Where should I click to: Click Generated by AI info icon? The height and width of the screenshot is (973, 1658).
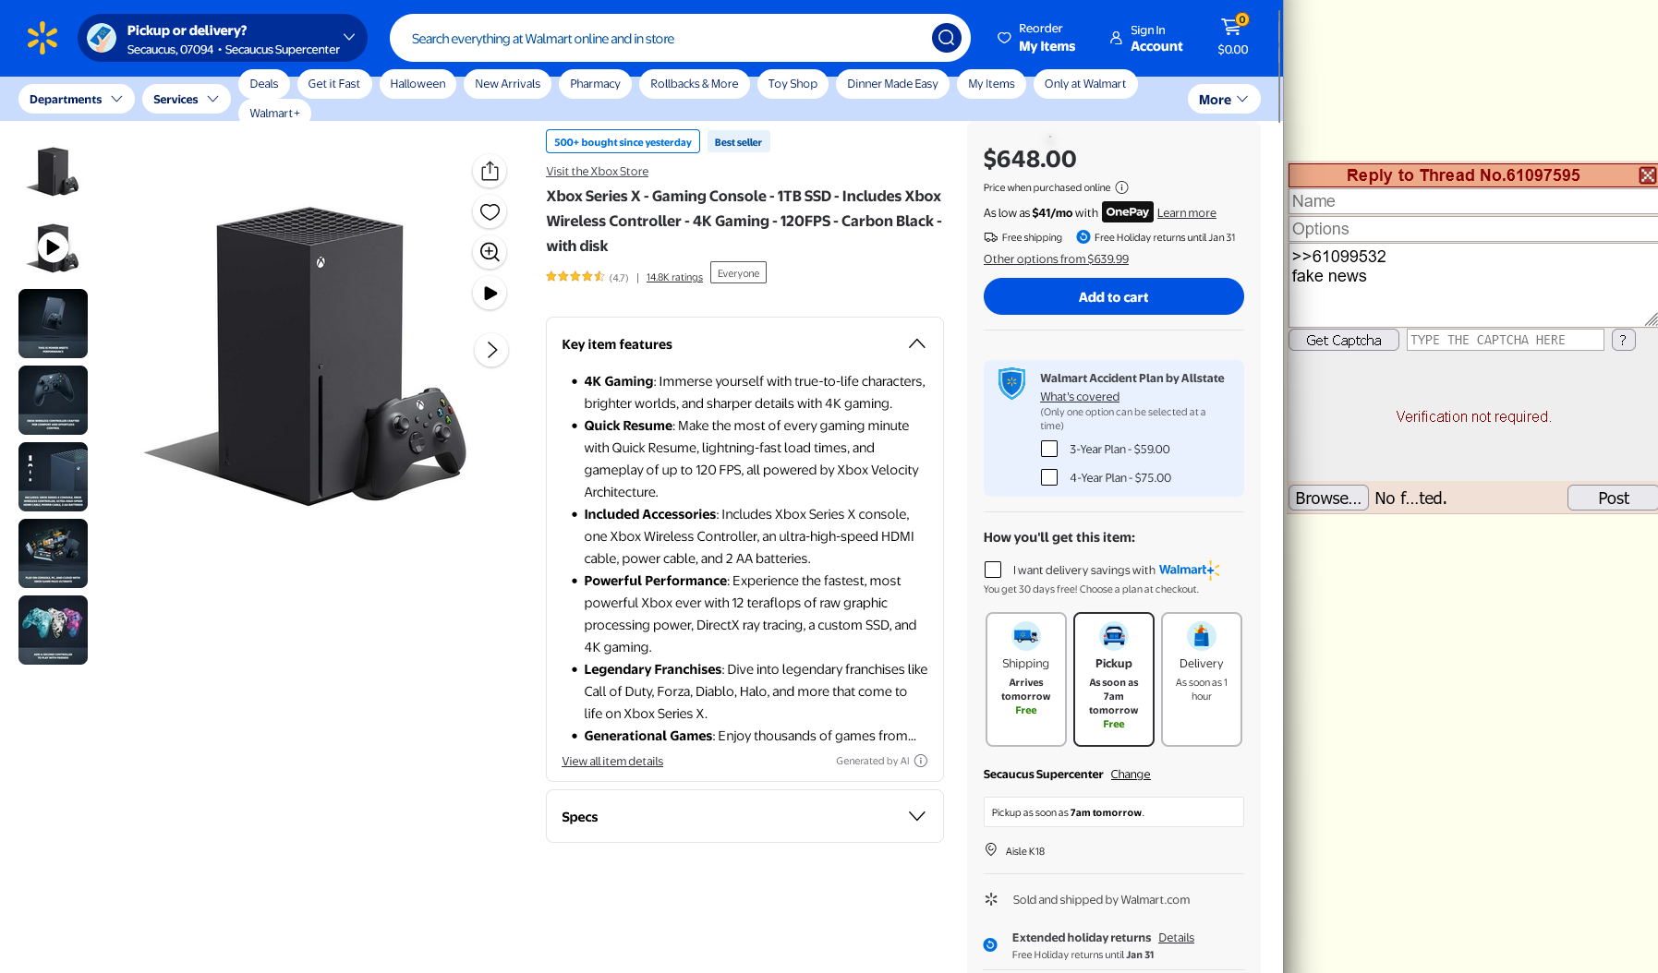click(x=921, y=761)
